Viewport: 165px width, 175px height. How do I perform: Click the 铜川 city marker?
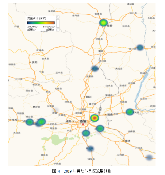(x=84, y=97)
